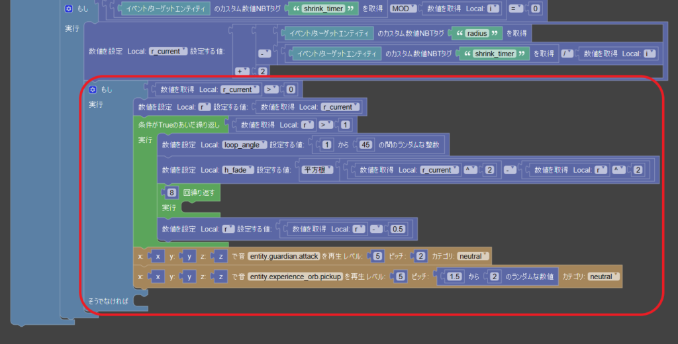Open the loop_angle variable dropdown
The height and width of the screenshot is (344, 678).
pyautogui.click(x=245, y=145)
